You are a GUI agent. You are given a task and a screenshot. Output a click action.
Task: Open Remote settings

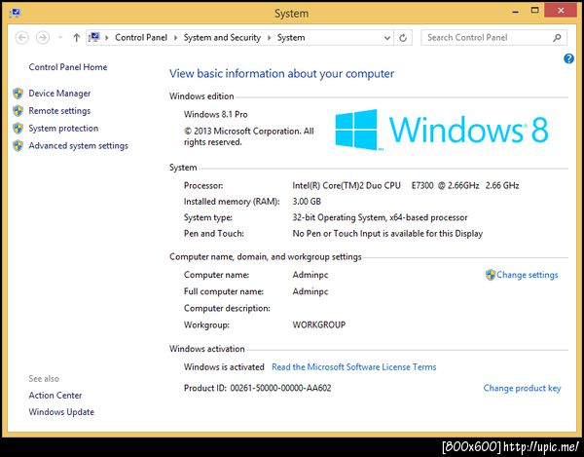59,111
